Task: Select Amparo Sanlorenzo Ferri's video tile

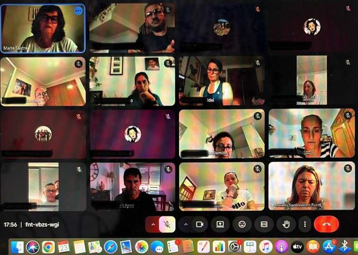Action: click(311, 186)
